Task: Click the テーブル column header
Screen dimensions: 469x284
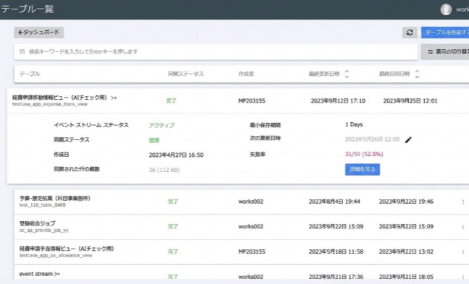Action: [30, 74]
